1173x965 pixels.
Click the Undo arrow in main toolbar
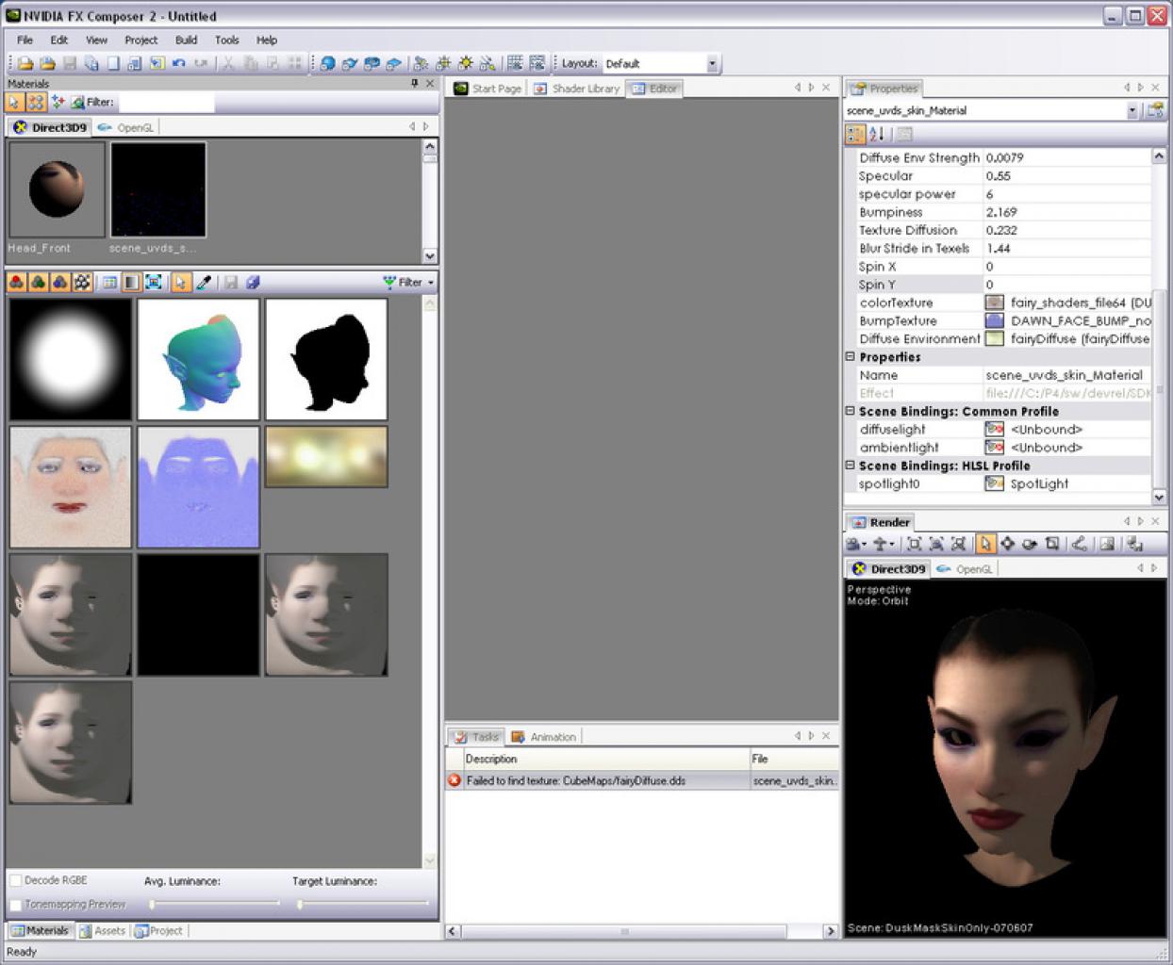tap(179, 63)
